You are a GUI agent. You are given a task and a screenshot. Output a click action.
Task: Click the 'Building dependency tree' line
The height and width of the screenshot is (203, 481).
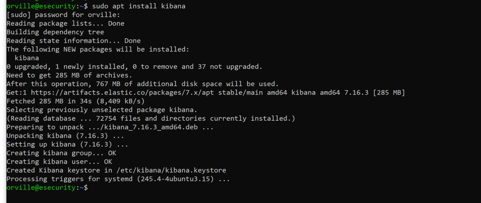[x=55, y=32]
